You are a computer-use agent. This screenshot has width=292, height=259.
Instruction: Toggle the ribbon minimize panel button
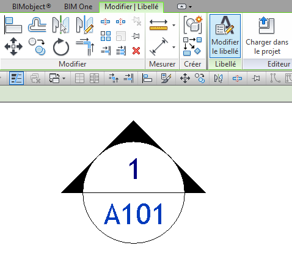click(181, 7)
